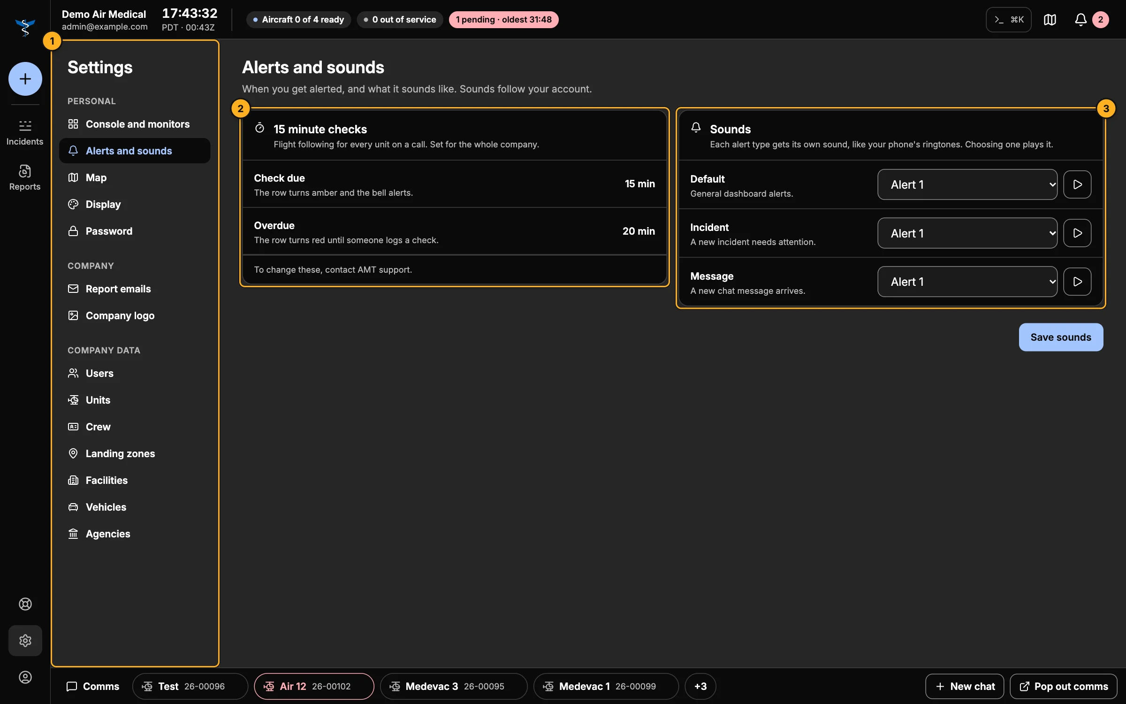Select Console and monitors settings
Image resolution: width=1126 pixels, height=704 pixels.
tap(135, 124)
